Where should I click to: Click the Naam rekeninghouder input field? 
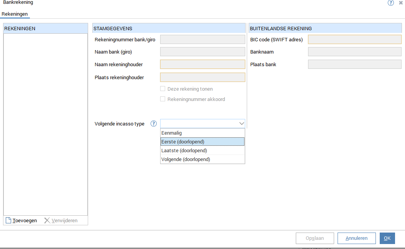[x=202, y=64]
